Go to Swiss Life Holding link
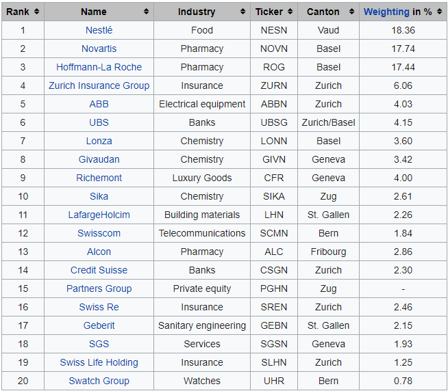 coord(99,362)
